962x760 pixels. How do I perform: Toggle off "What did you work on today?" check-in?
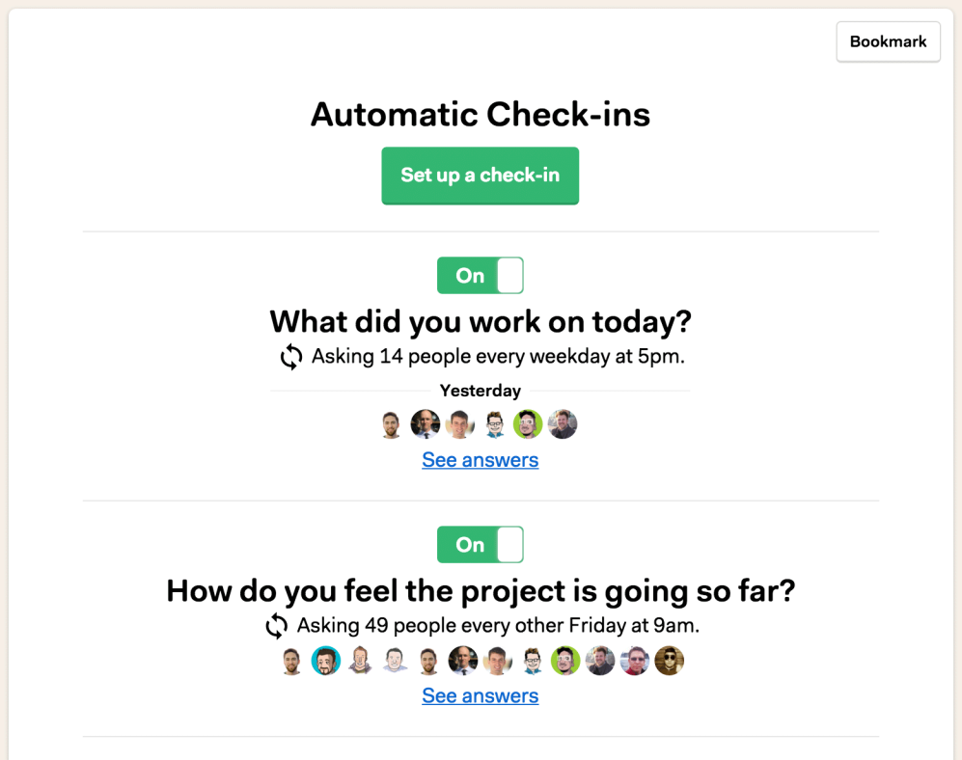click(x=480, y=276)
